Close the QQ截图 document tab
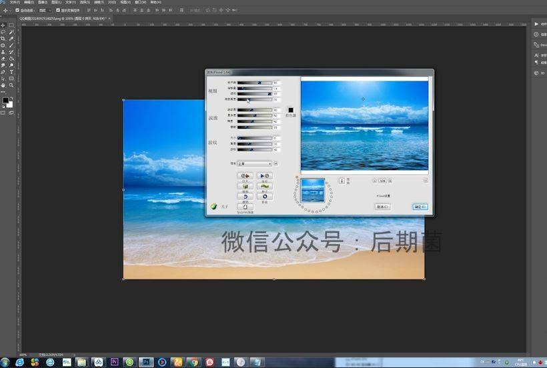 [109, 19]
